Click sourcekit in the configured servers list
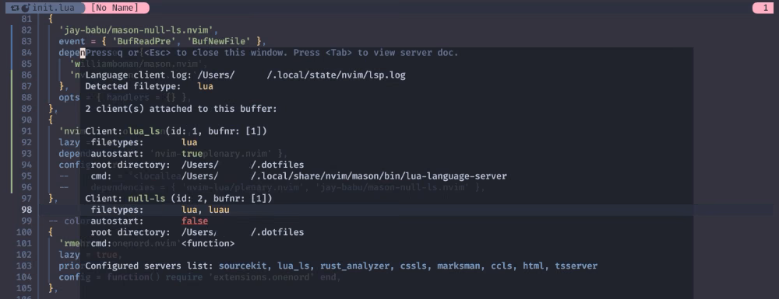This screenshot has width=779, height=299. [x=243, y=266]
